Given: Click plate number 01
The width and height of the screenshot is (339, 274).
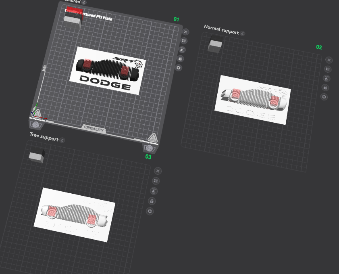Looking at the screenshot, I should pos(177,19).
